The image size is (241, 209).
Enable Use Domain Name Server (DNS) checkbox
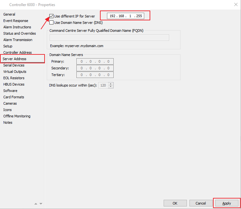tap(52, 23)
